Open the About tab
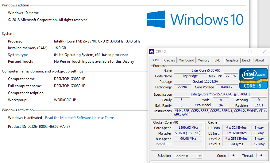 [x=260, y=60]
